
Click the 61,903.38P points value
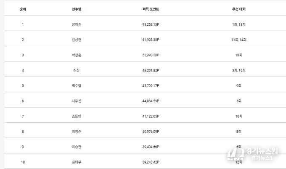(x=151, y=40)
